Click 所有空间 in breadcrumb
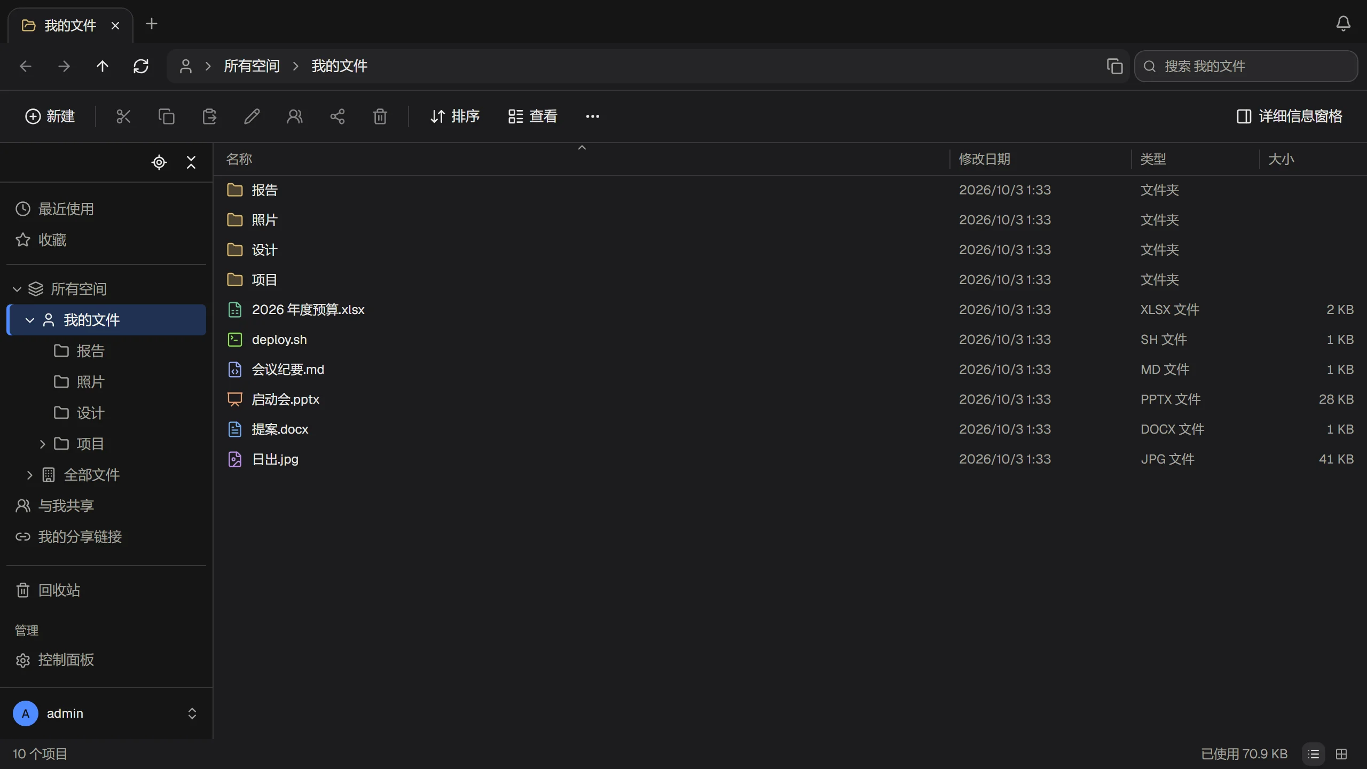1367x769 pixels. [x=252, y=66]
